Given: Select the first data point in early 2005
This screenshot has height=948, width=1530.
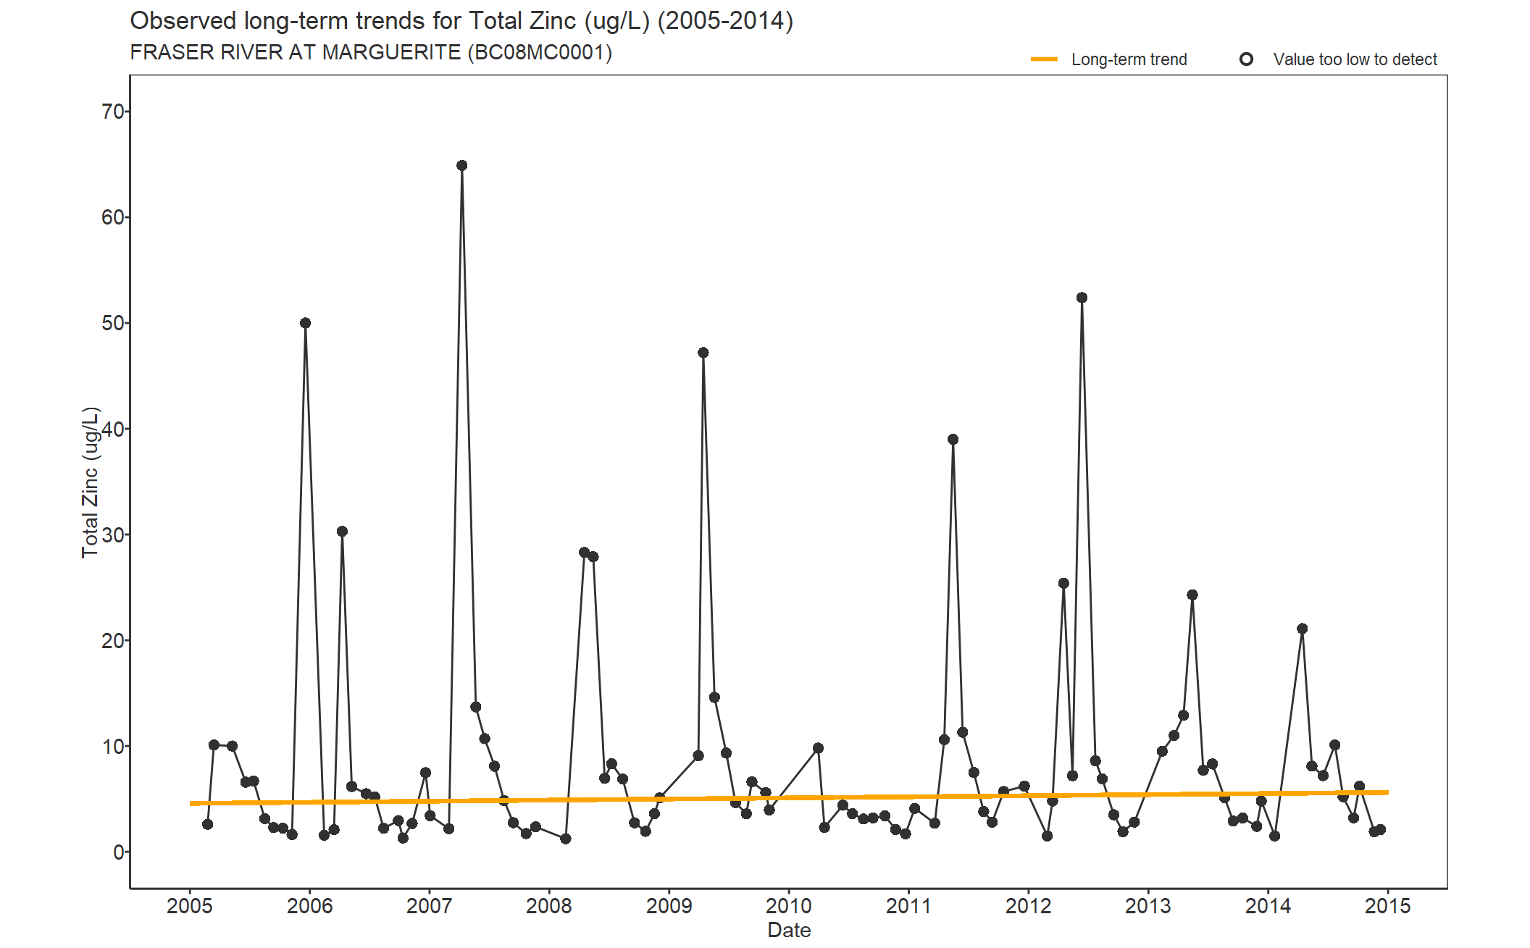Looking at the screenshot, I should pyautogui.click(x=207, y=824).
